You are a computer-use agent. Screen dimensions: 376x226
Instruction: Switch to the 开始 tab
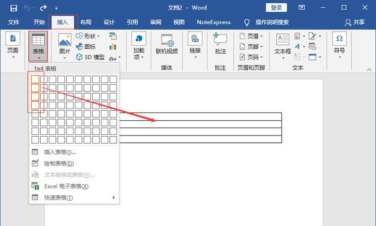click(x=39, y=22)
